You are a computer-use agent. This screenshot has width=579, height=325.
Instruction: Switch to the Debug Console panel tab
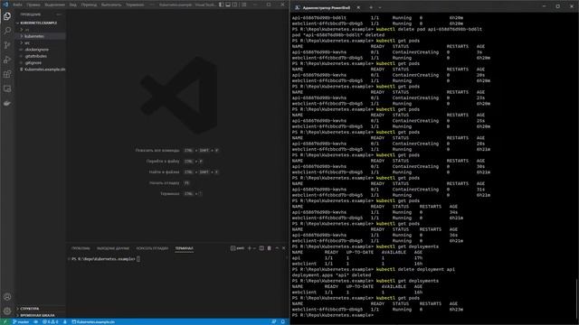click(x=152, y=248)
